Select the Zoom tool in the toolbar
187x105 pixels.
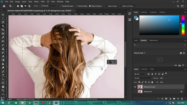pyautogui.click(x=3, y=90)
